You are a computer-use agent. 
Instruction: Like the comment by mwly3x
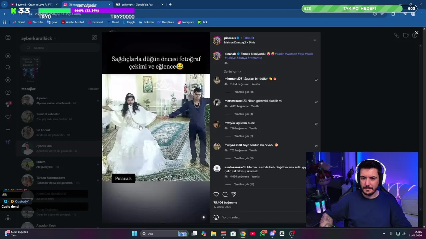click(x=316, y=124)
